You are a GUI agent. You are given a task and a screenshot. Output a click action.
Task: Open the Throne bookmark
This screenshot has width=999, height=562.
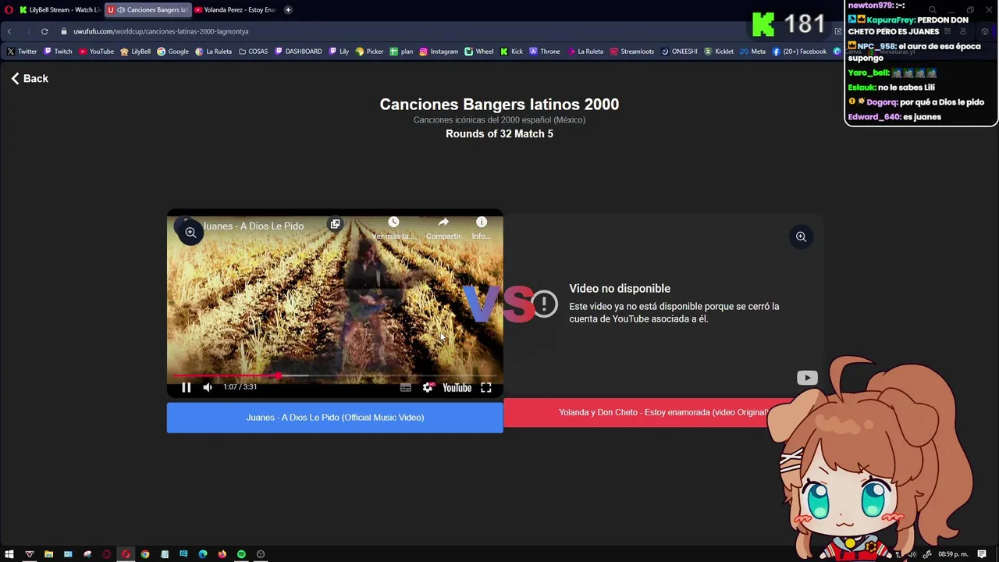pyautogui.click(x=544, y=52)
